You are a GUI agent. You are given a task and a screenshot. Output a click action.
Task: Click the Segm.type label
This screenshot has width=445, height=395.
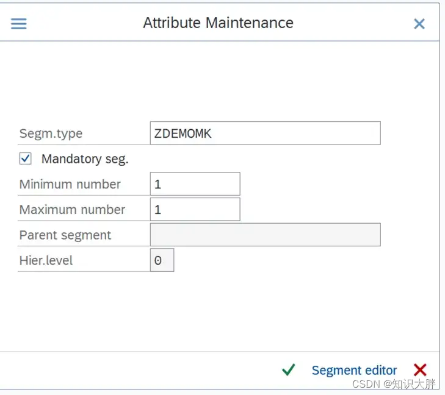(x=51, y=133)
